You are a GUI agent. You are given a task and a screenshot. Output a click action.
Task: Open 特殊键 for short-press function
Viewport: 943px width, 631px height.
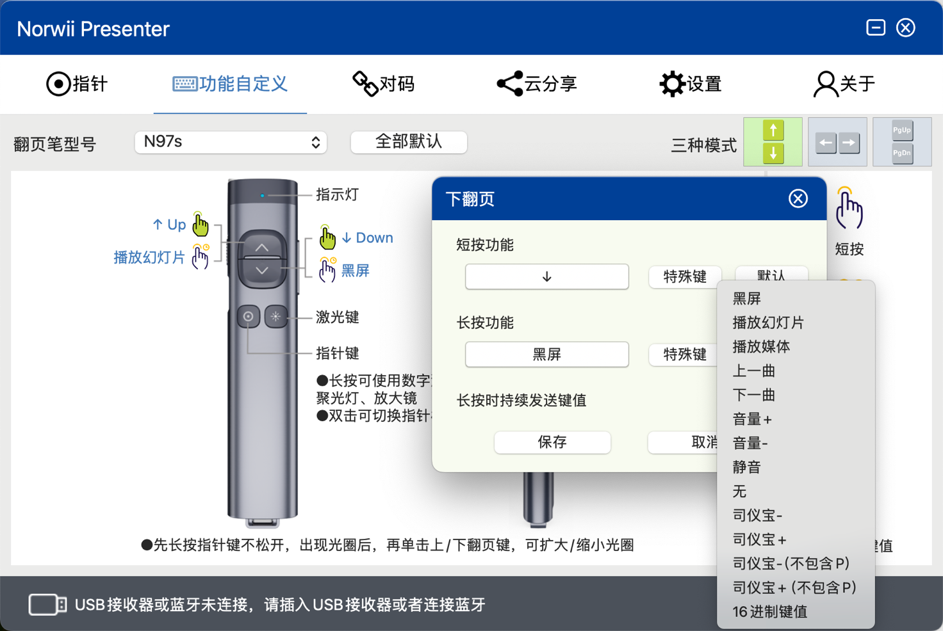pyautogui.click(x=685, y=276)
